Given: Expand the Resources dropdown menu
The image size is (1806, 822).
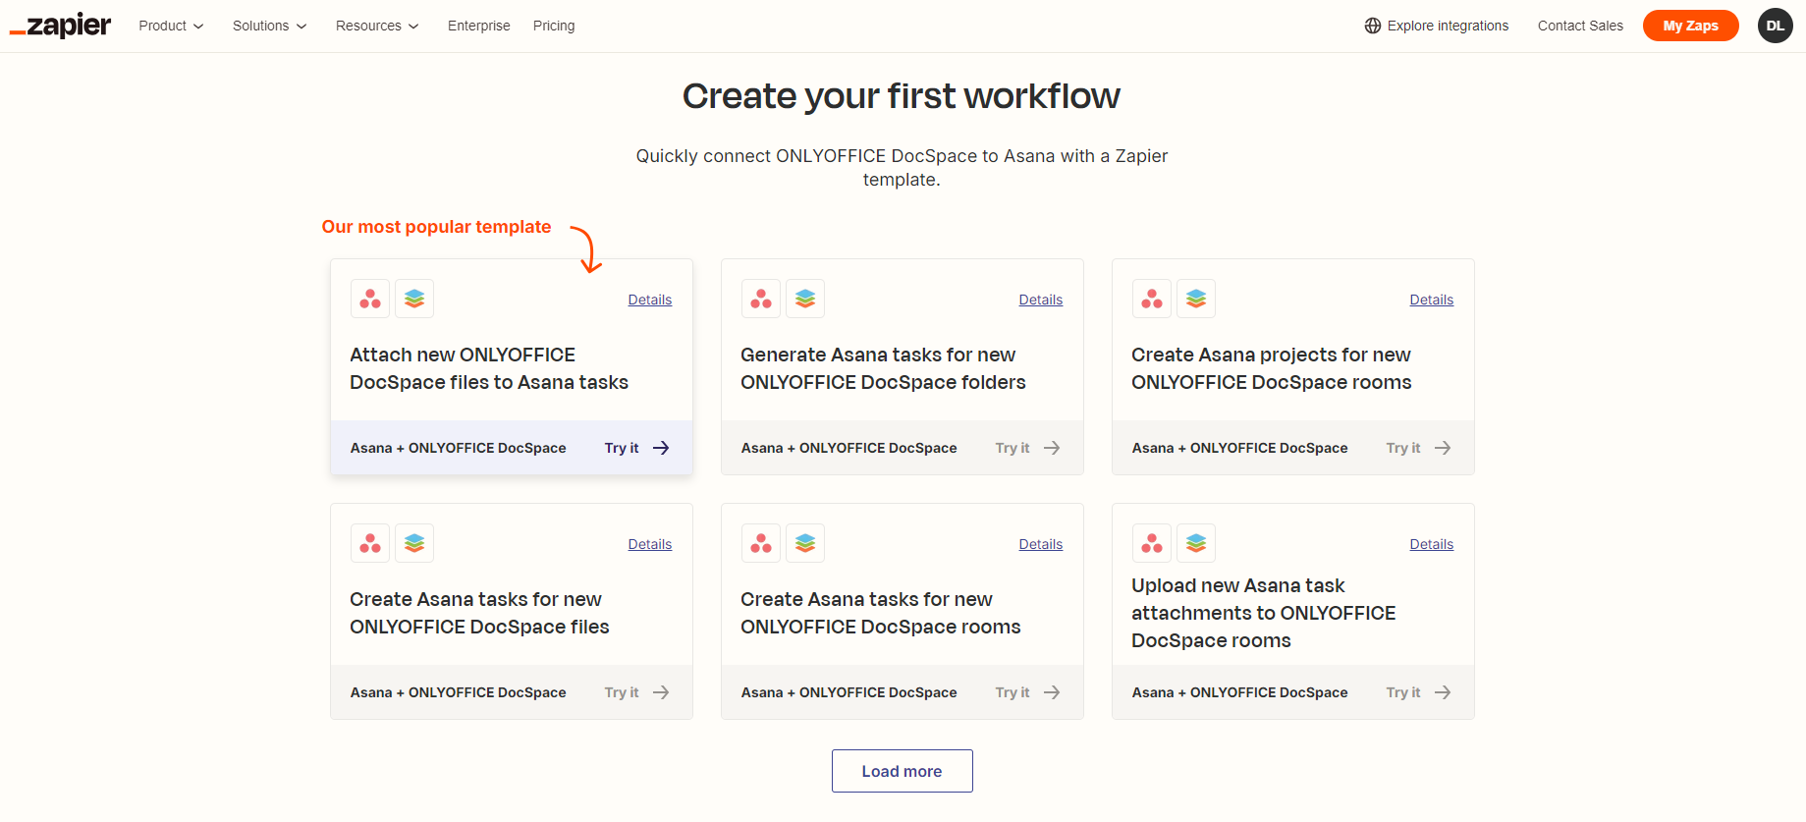Looking at the screenshot, I should [377, 26].
